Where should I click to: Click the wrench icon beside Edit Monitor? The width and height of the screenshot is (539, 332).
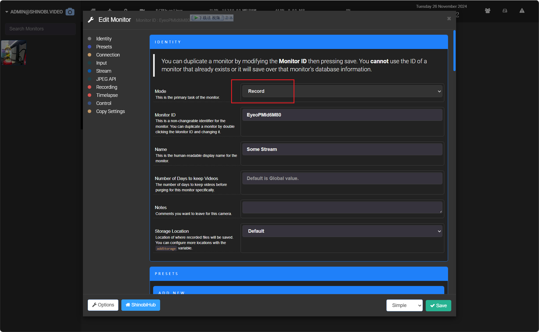click(x=91, y=20)
